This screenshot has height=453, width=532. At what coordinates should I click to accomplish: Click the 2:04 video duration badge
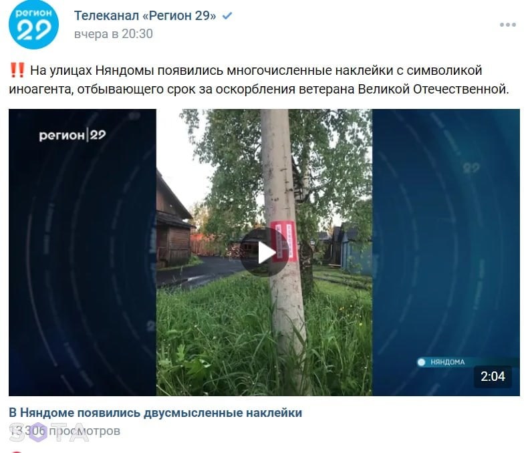point(493,376)
